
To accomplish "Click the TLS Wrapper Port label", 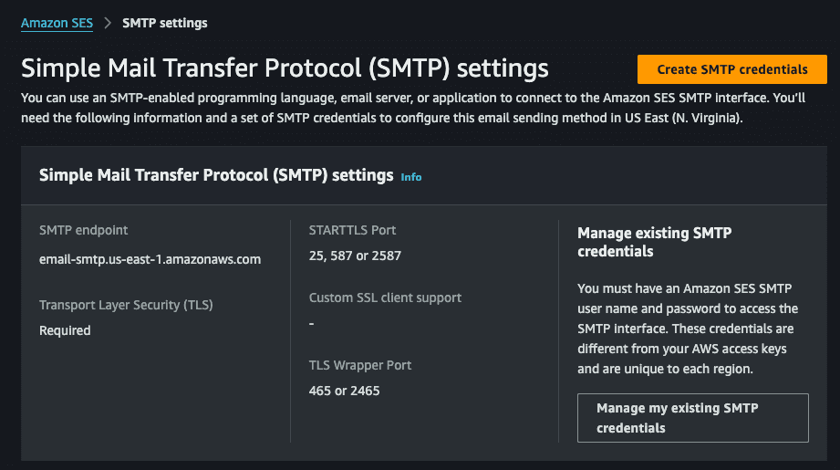I will click(360, 365).
